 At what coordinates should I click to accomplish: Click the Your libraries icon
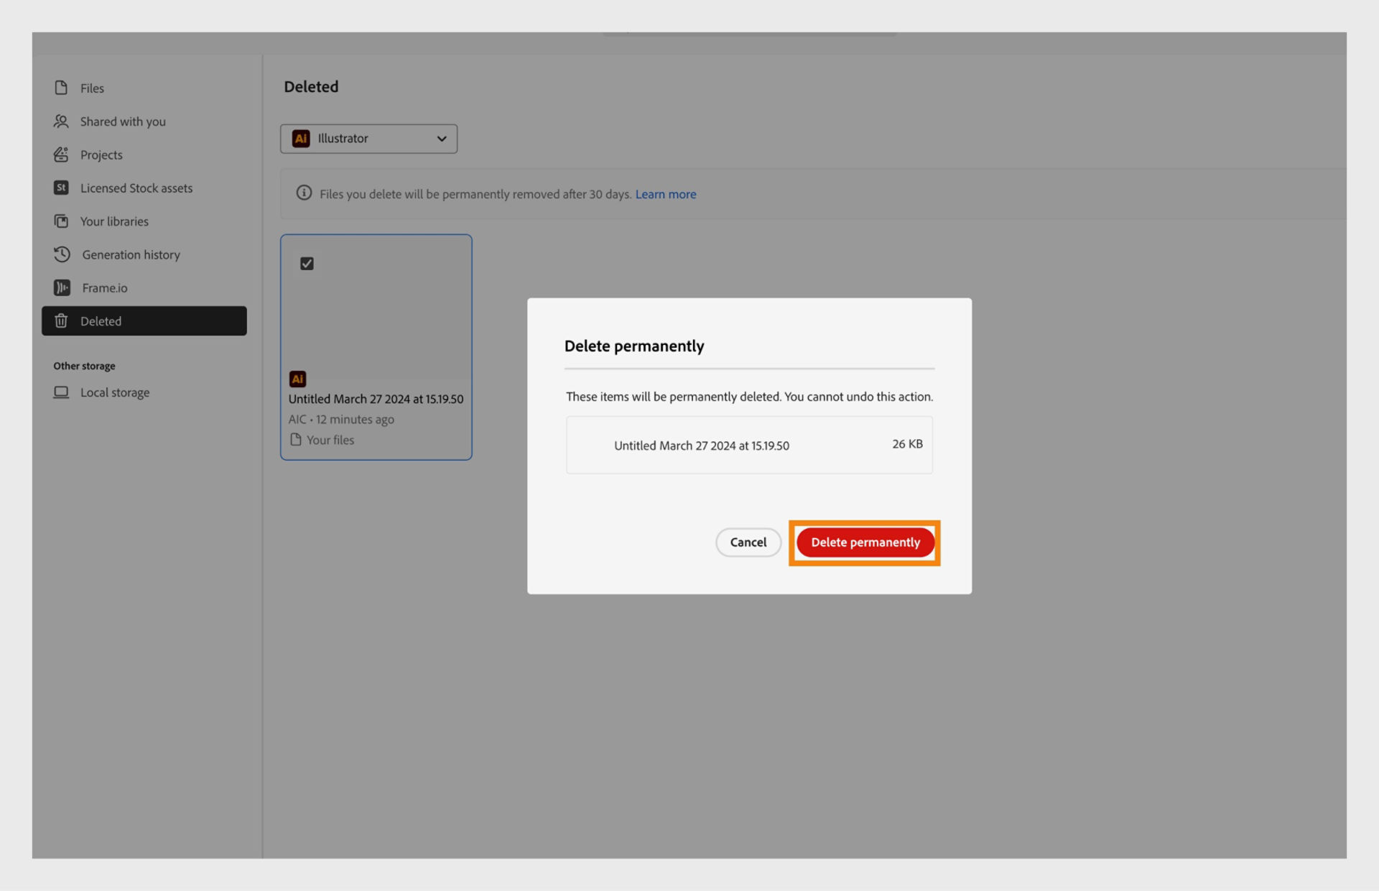61,221
